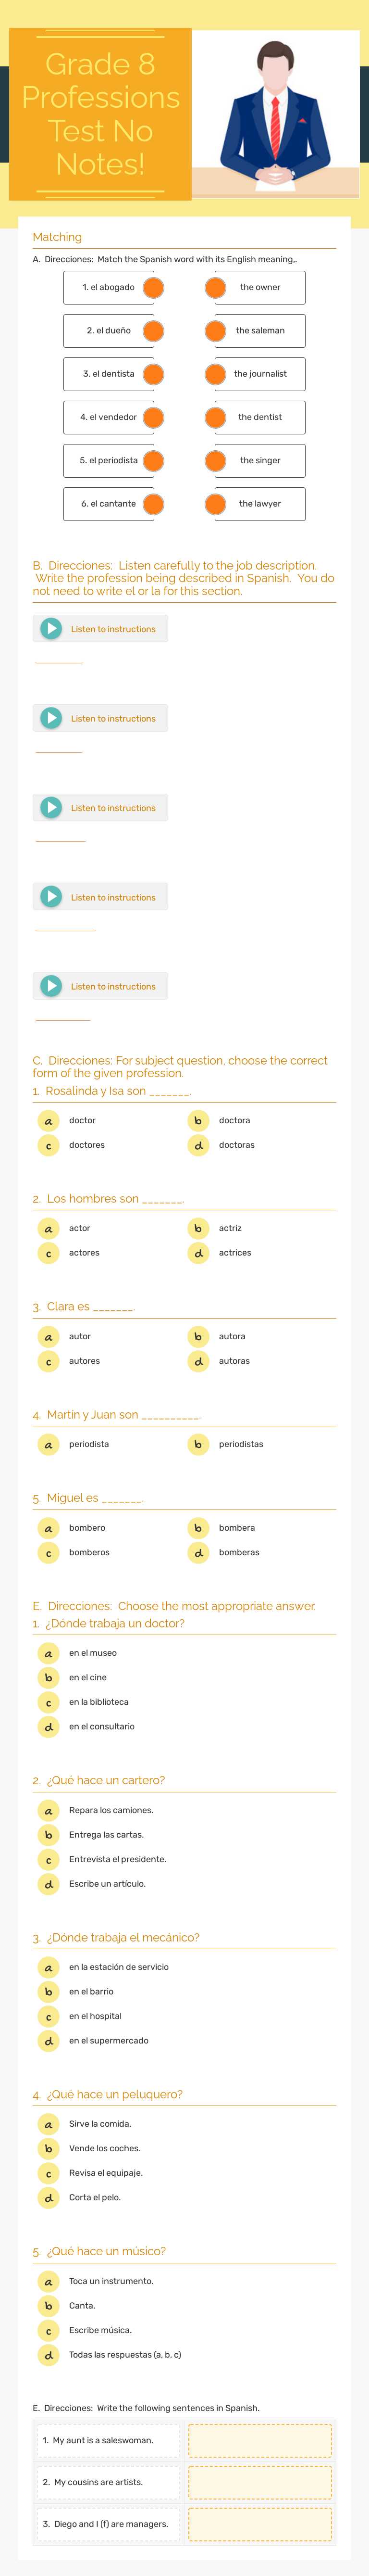Play the fourth listening clip

click(51, 896)
